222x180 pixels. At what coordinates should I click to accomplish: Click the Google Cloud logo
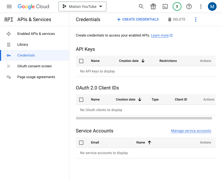(x=33, y=6)
